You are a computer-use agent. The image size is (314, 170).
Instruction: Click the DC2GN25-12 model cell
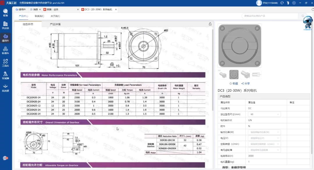tap(33, 106)
